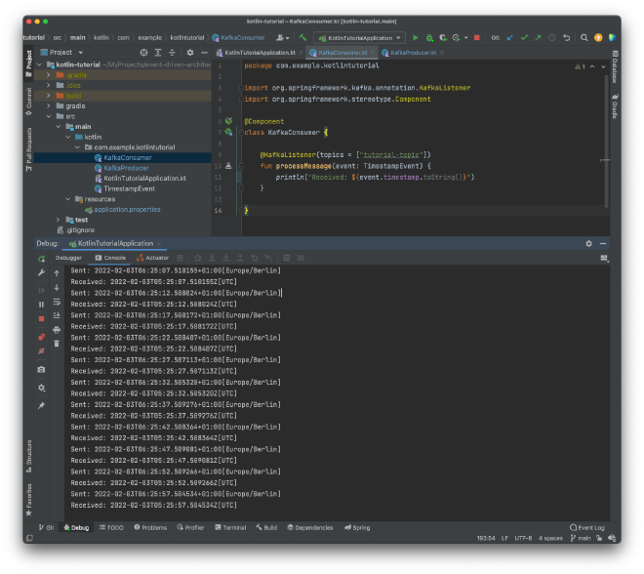The height and width of the screenshot is (574, 644).
Task: Open the Debugger tab
Action: point(68,258)
